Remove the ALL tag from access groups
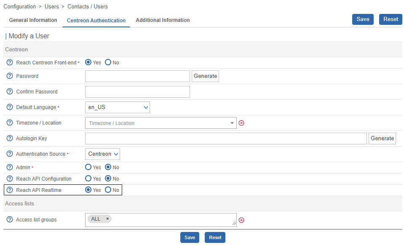Viewport: 404px width, 245px height. [x=107, y=219]
